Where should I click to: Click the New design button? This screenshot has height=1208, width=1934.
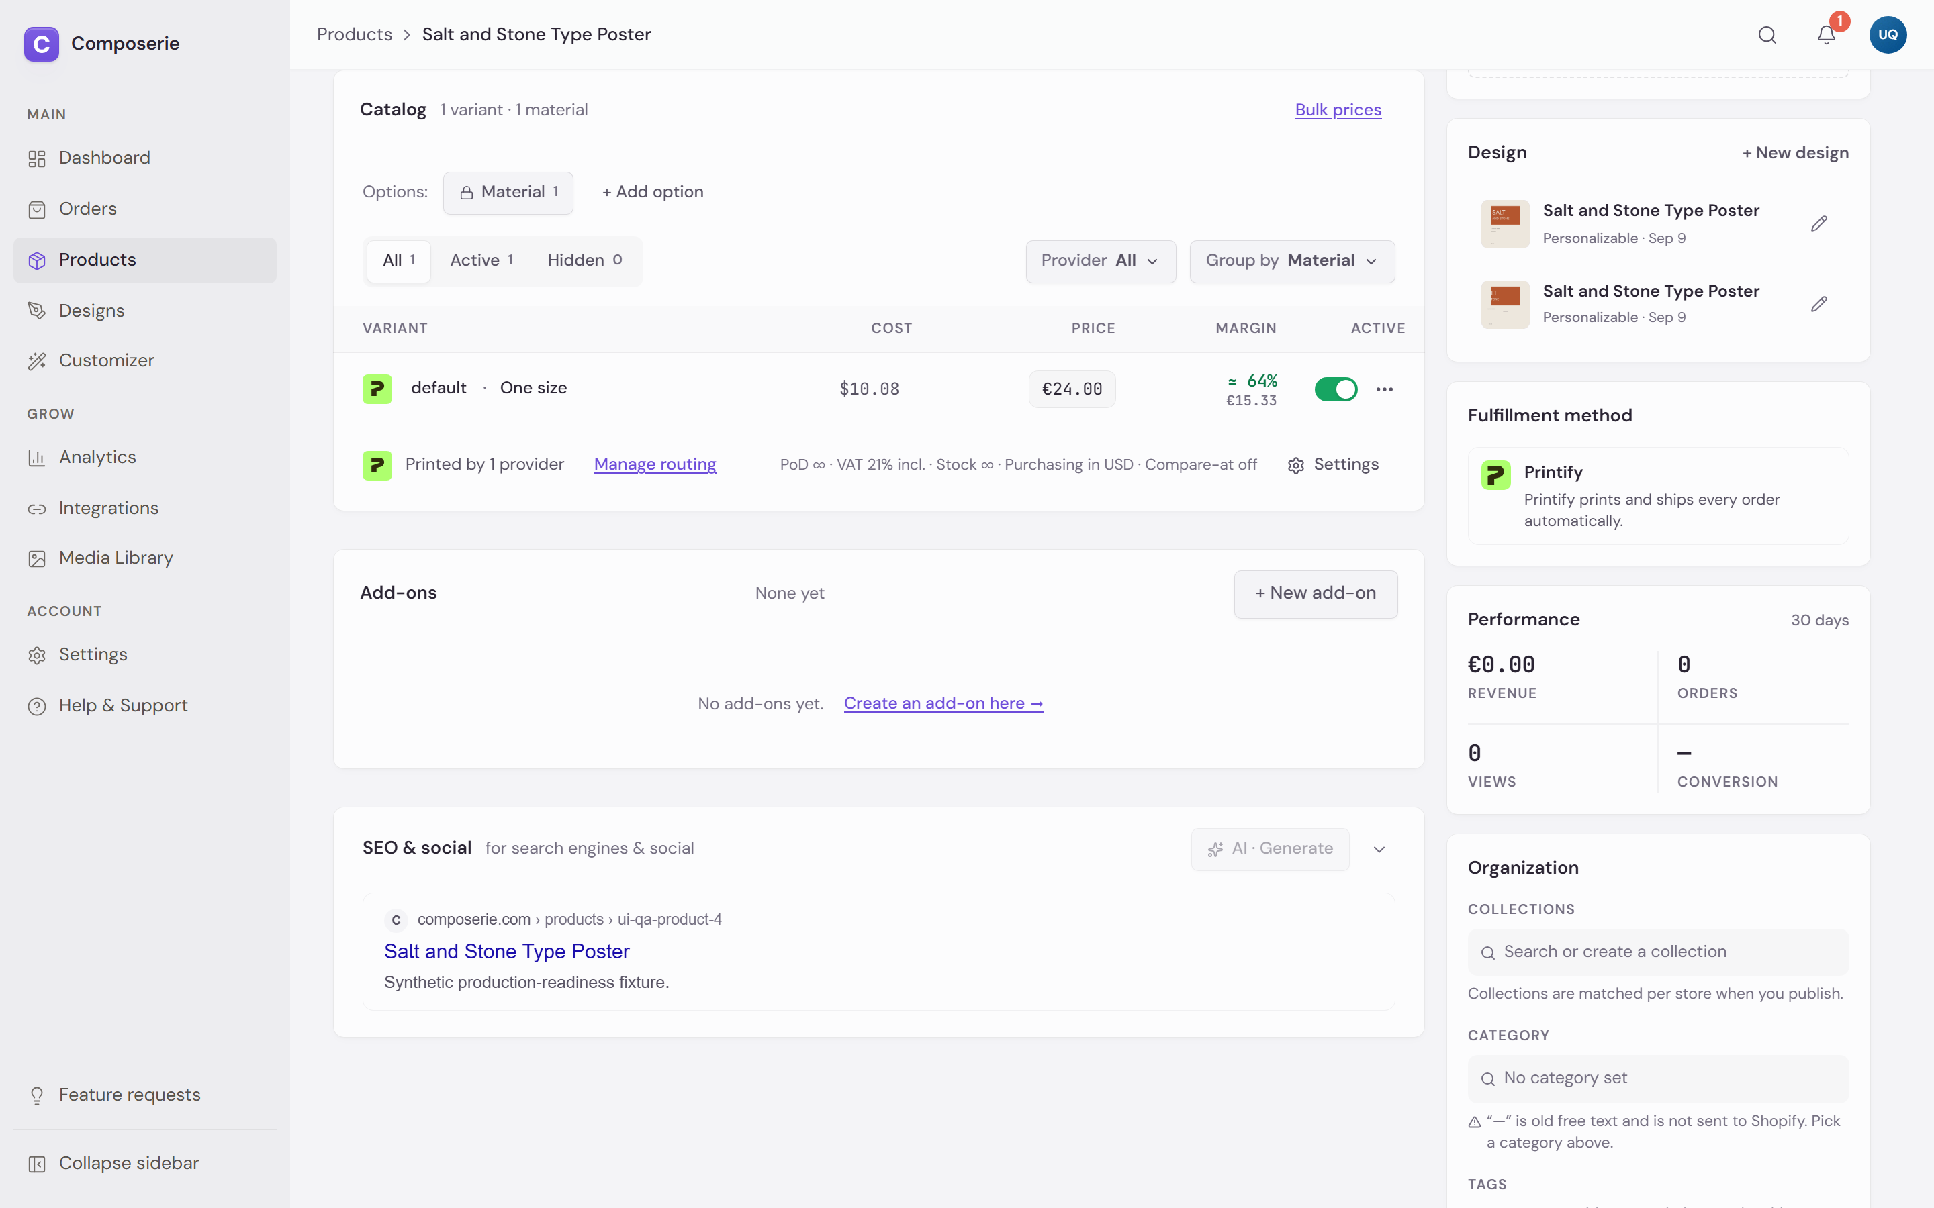pyautogui.click(x=1795, y=154)
